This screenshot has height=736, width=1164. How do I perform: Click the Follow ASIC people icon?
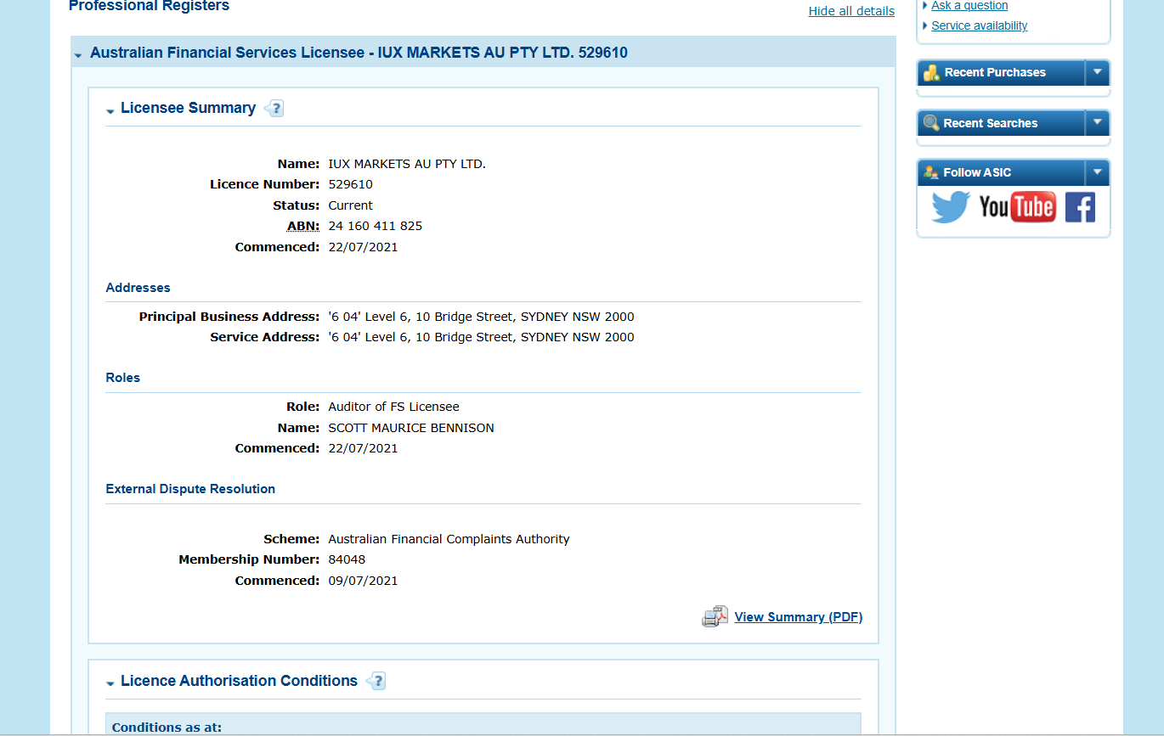[x=931, y=172]
